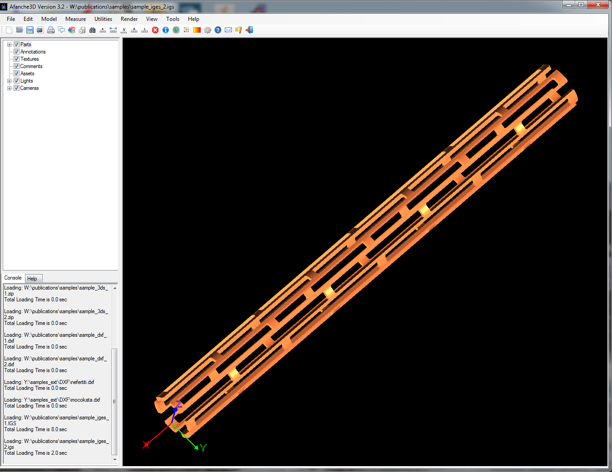Expand the Lights tree node
This screenshot has height=472, width=612.
tap(9, 81)
